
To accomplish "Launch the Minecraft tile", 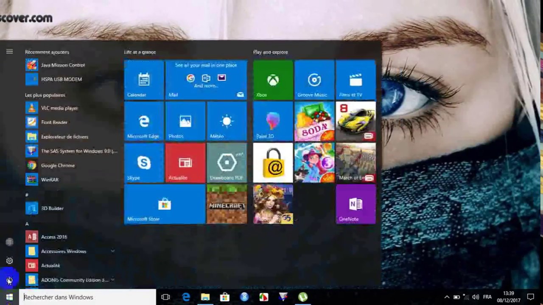I will (x=227, y=204).
